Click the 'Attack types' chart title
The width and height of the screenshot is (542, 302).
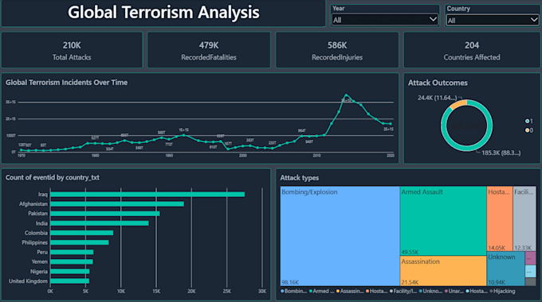click(300, 178)
